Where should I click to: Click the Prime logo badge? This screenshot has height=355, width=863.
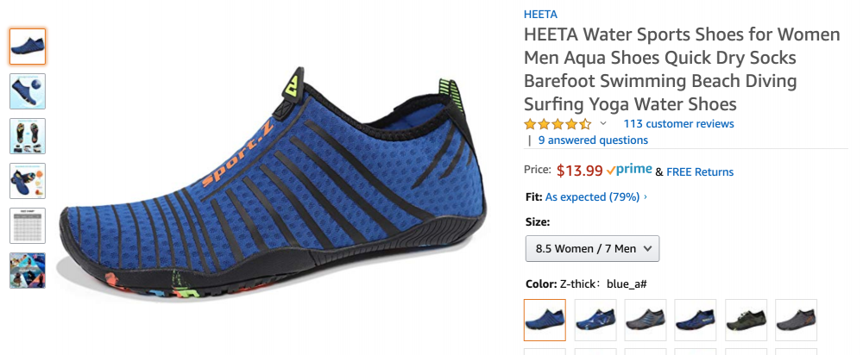pos(629,171)
